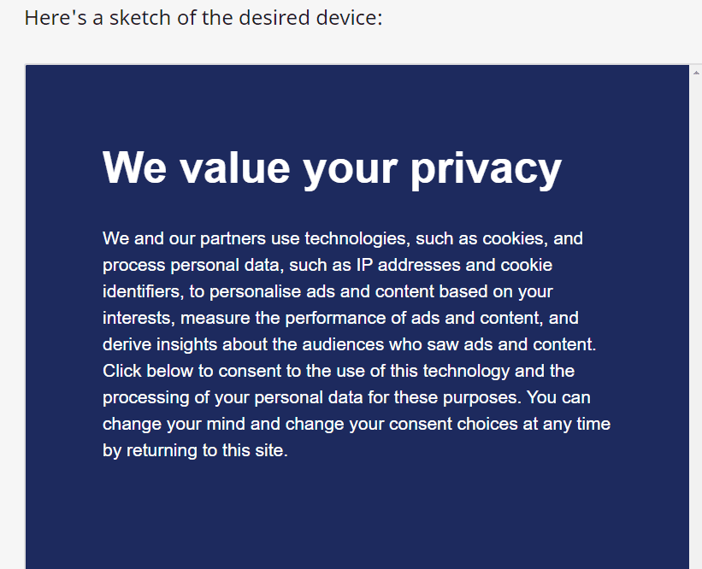Click the word 'interests,' in the paragraph
Viewport: 702px width, 569px height.
point(139,318)
